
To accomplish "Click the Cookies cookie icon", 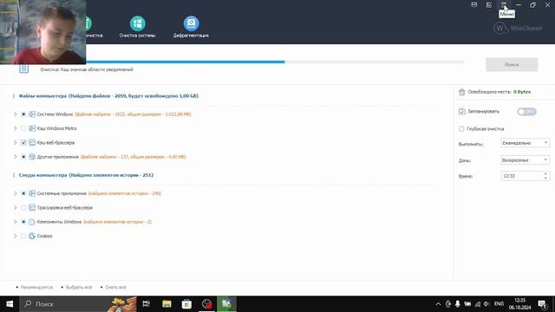I will click(x=32, y=236).
